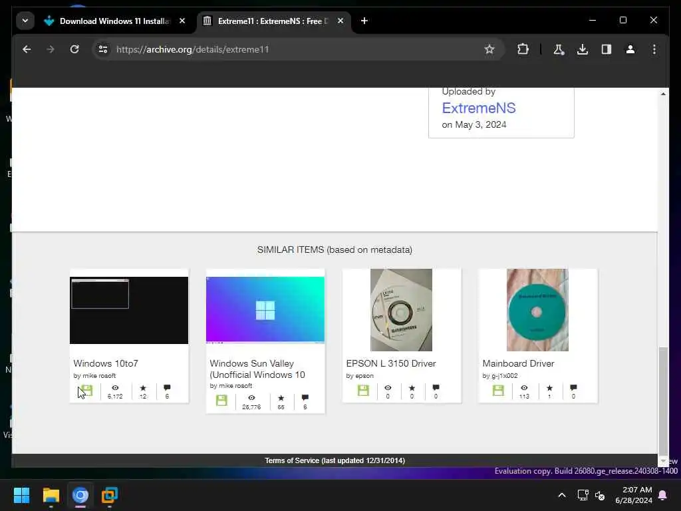Click the SIMILAR ITEMS heading text

[x=335, y=250]
